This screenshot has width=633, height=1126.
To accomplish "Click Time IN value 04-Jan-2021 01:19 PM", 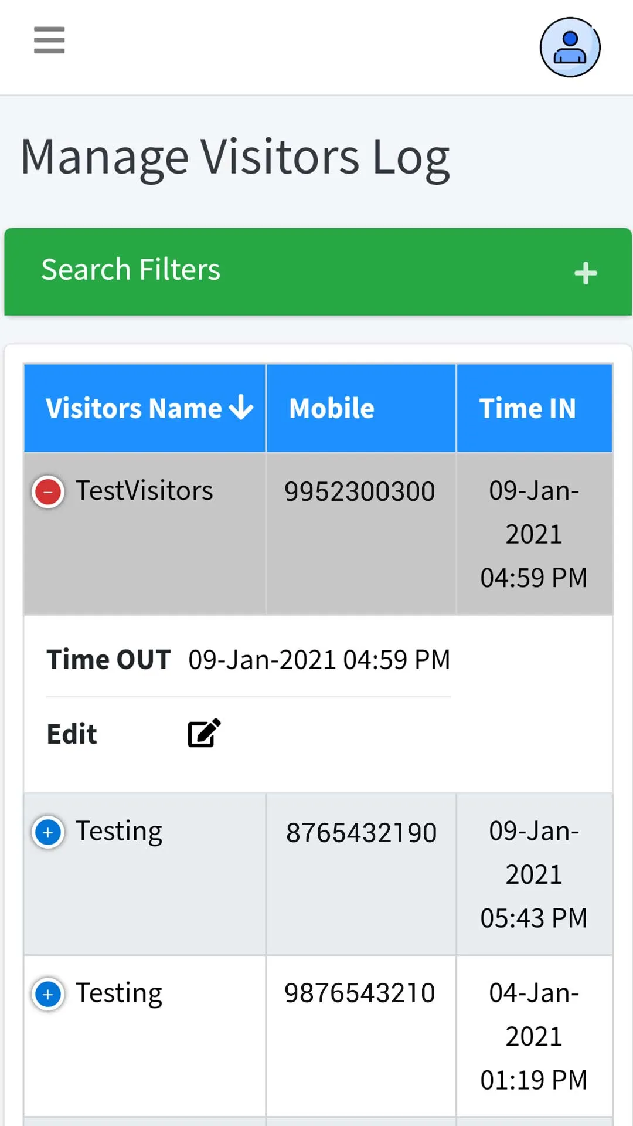I will (x=534, y=1036).
